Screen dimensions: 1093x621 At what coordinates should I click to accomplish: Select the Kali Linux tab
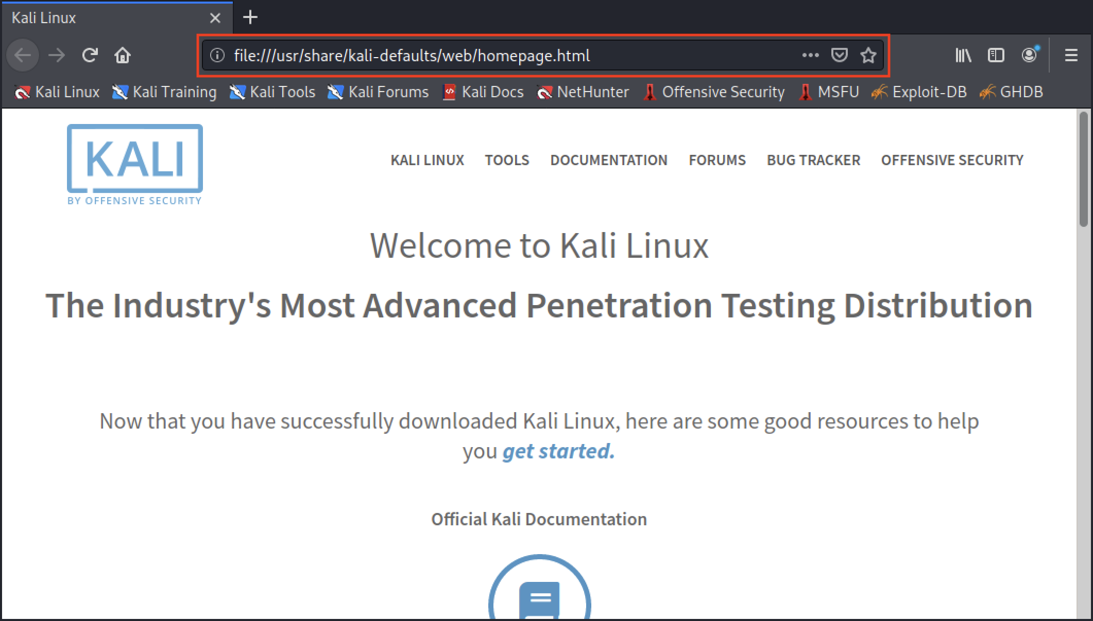click(x=117, y=18)
